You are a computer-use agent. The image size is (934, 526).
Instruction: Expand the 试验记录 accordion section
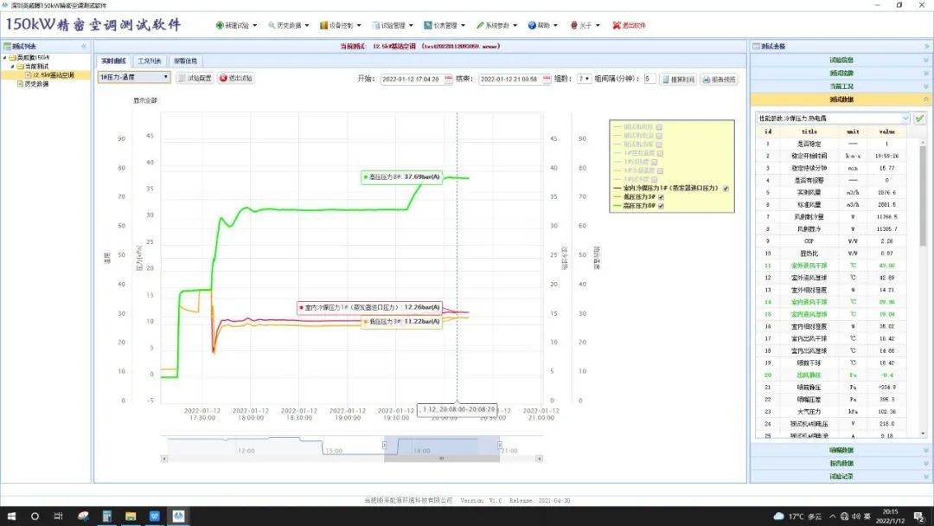tap(841, 477)
